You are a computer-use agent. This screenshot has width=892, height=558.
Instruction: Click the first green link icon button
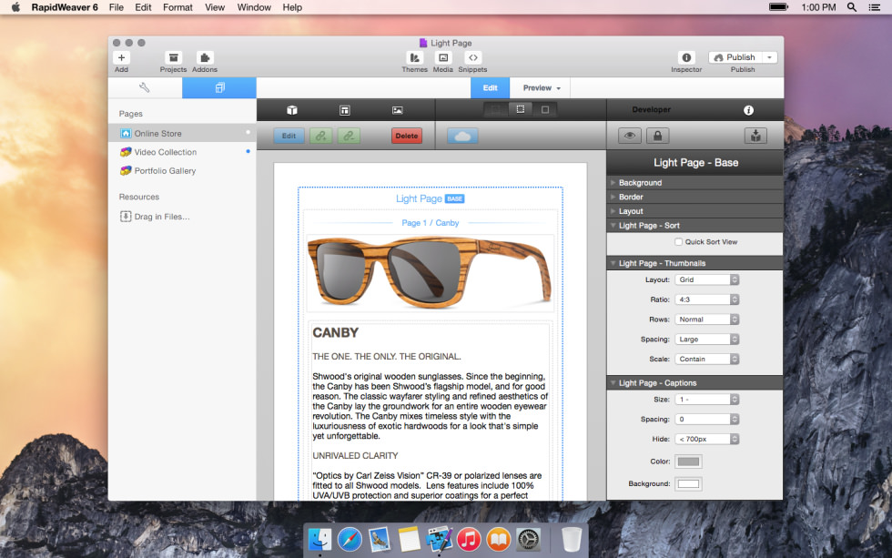(x=320, y=136)
